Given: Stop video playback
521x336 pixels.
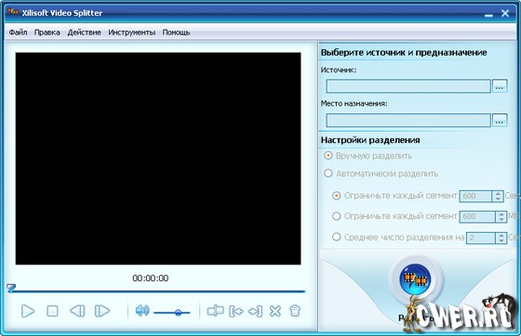Looking at the screenshot, I should coord(52,311).
